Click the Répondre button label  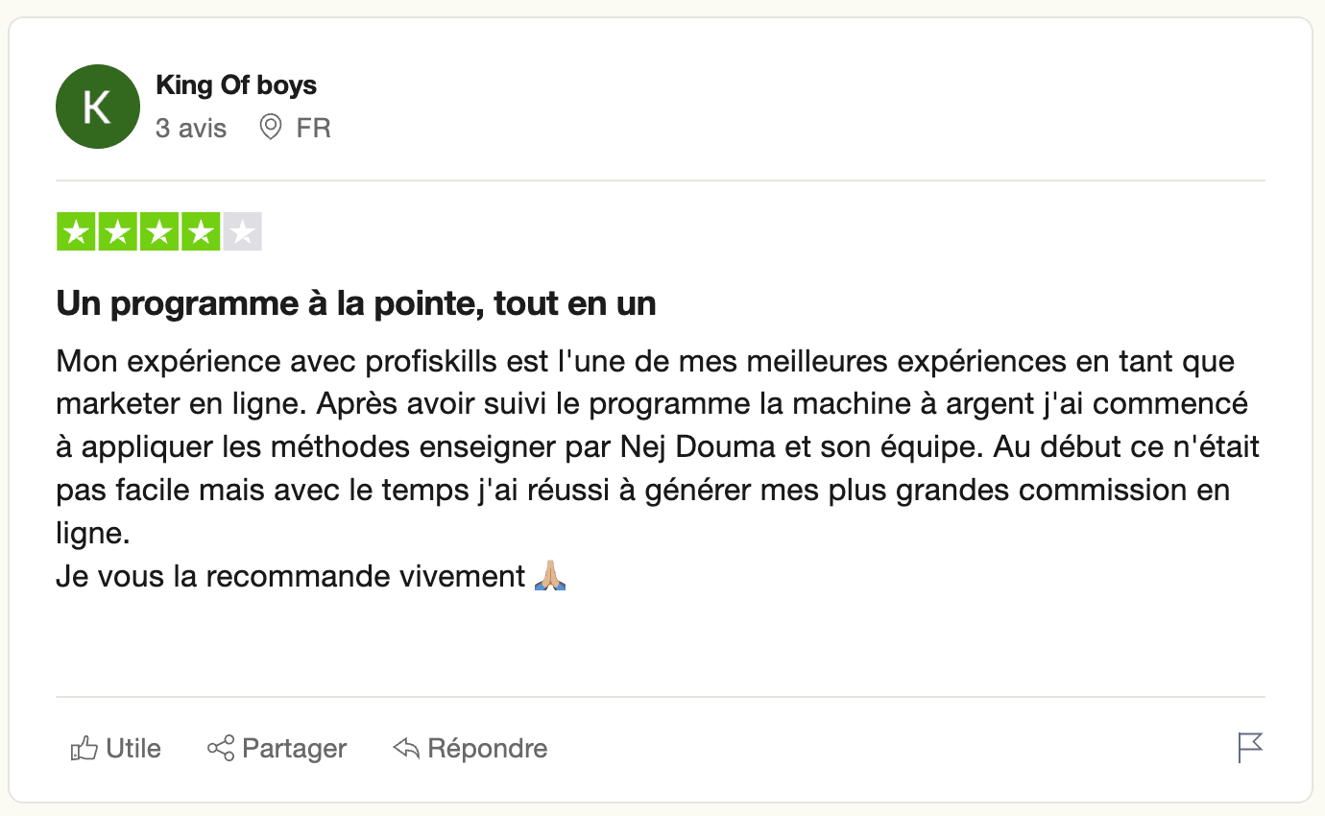488,749
